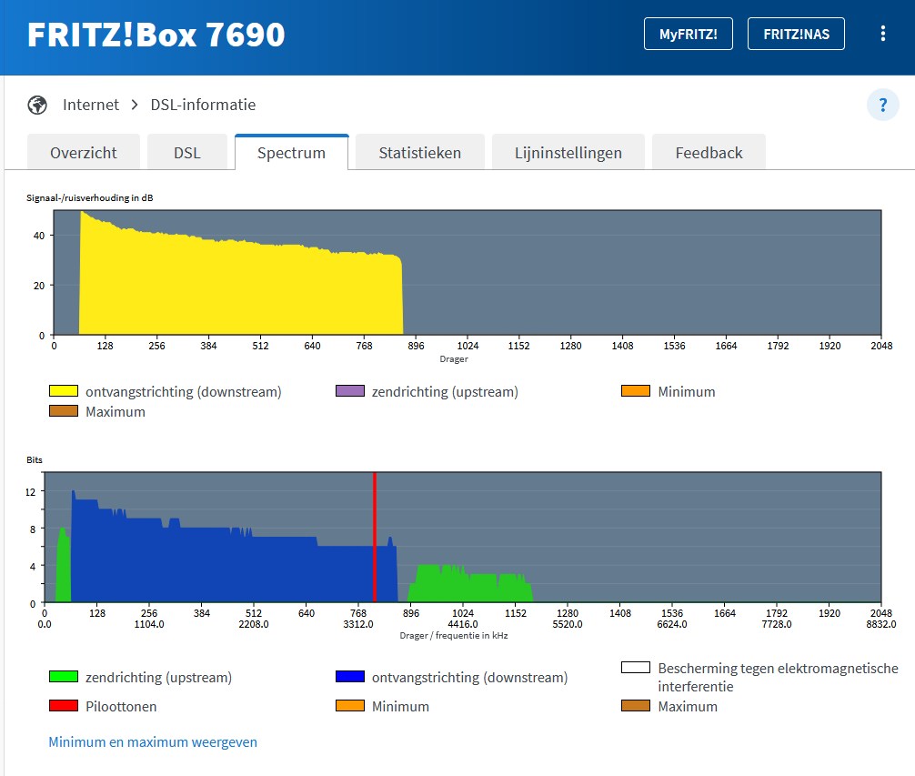Click the globe Internet icon in breadcrumb
915x776 pixels.
[37, 105]
